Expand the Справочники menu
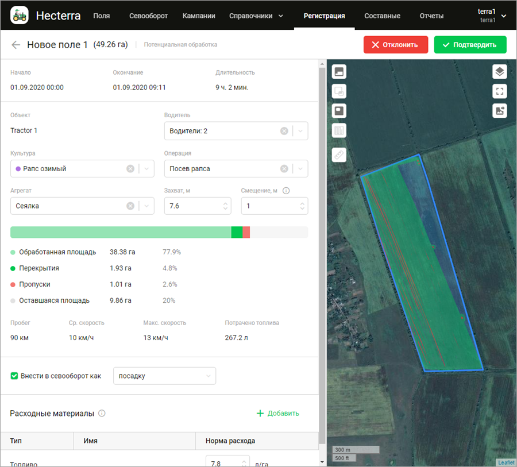 tap(256, 16)
